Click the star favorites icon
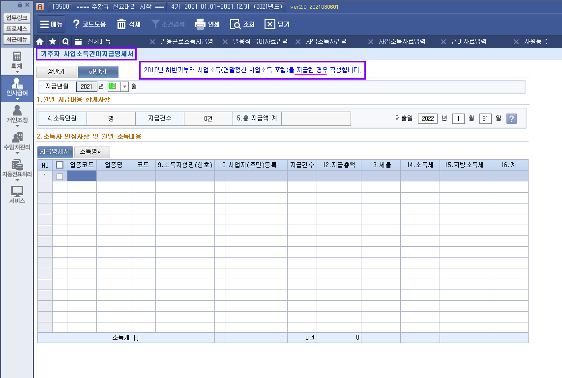Image resolution: width=562 pixels, height=378 pixels. pyautogui.click(x=53, y=42)
